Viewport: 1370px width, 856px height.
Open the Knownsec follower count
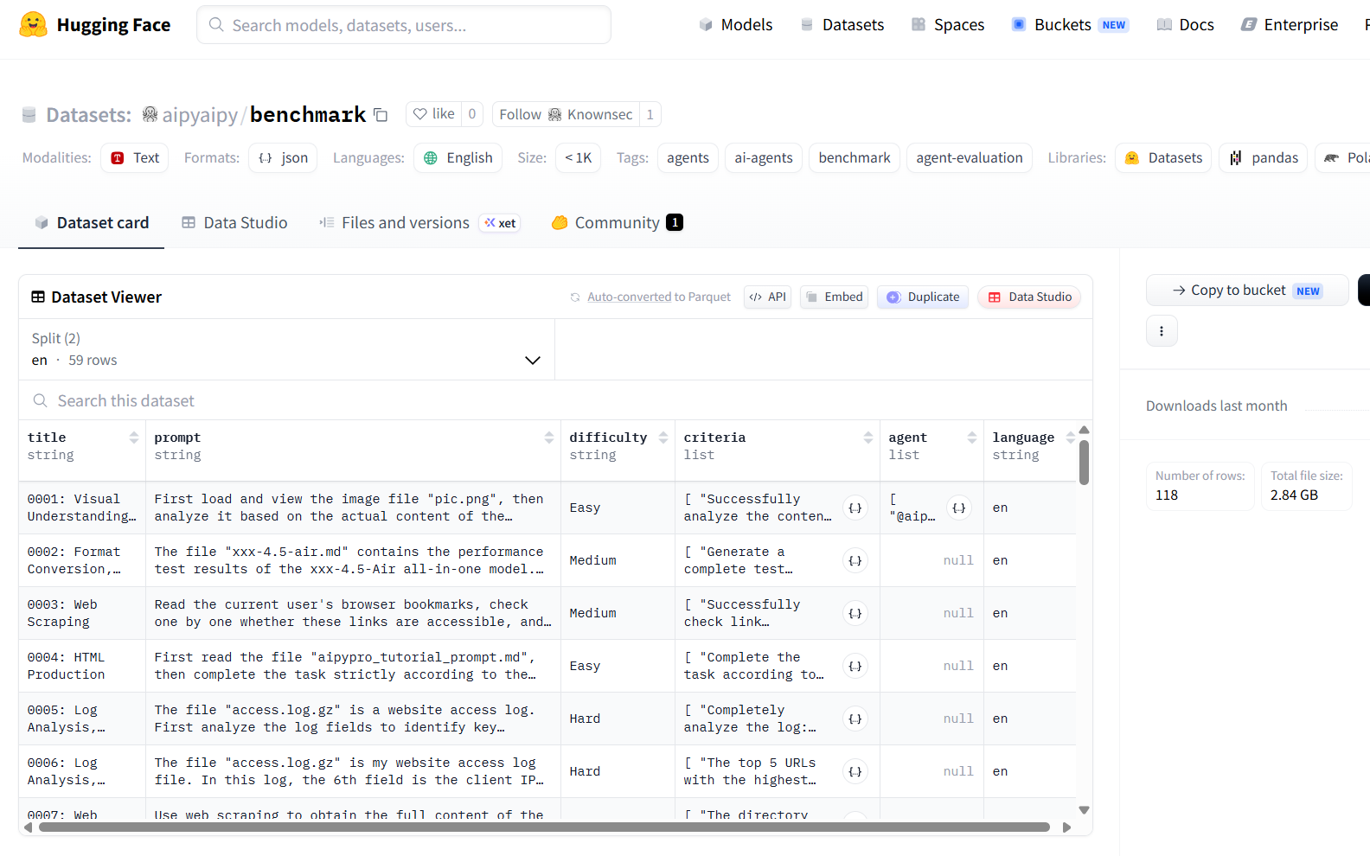(x=650, y=114)
